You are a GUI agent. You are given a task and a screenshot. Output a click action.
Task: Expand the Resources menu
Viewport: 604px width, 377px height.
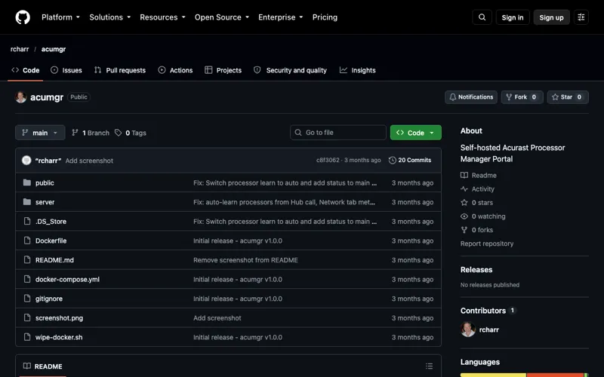(162, 17)
